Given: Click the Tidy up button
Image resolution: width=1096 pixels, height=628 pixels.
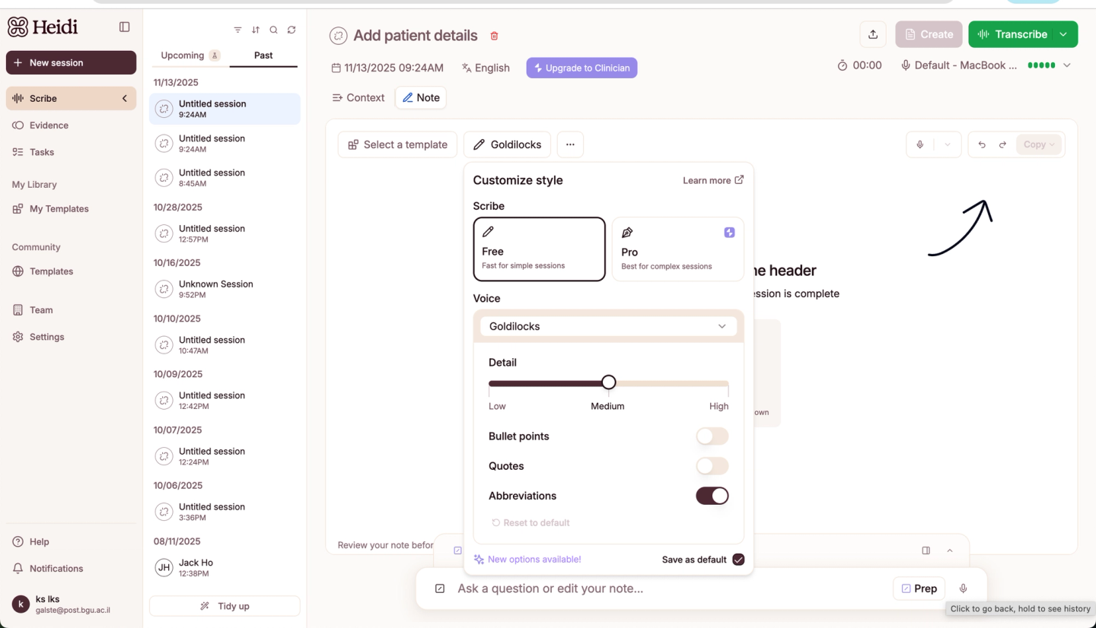Looking at the screenshot, I should (225, 606).
